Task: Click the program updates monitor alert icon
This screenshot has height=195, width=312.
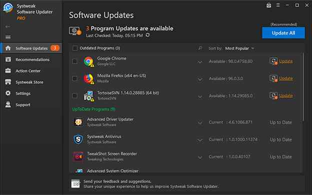Action: click(x=75, y=31)
